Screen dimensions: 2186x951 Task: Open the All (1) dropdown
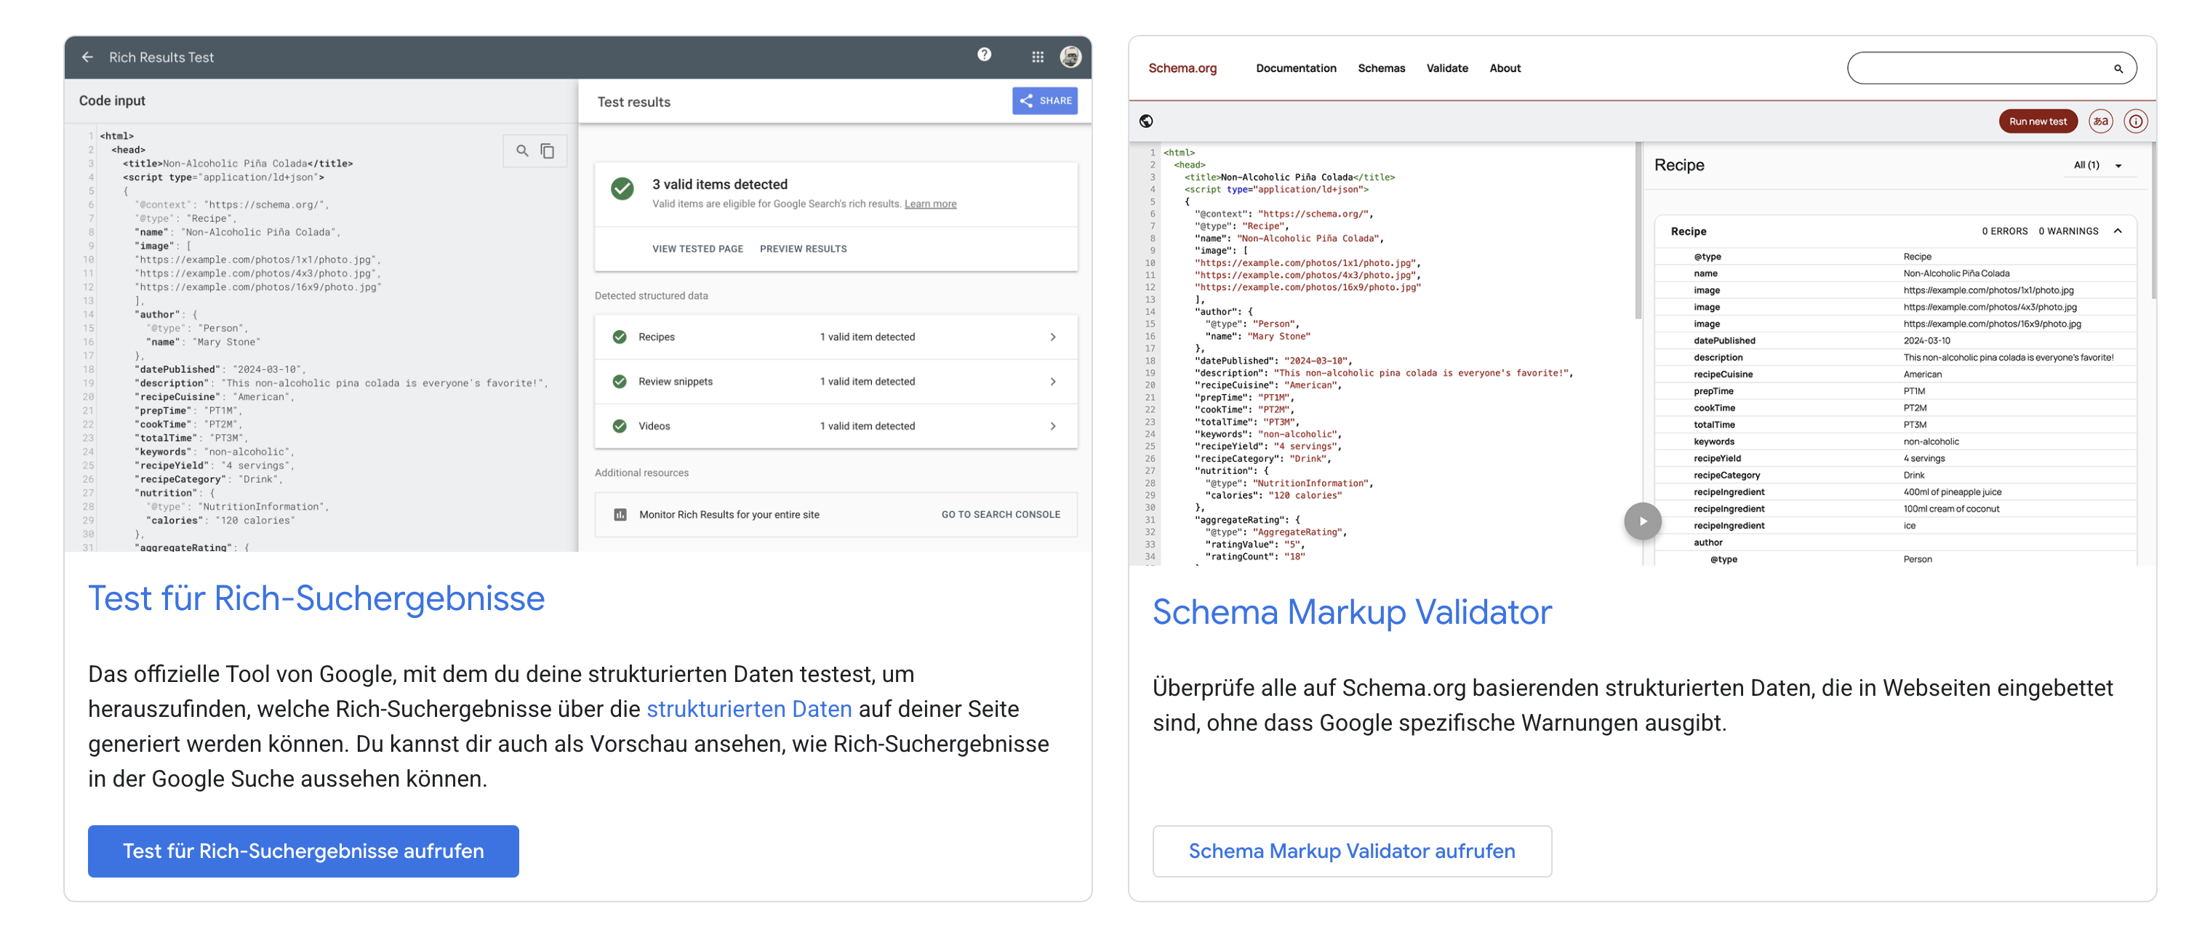[x=2098, y=166]
